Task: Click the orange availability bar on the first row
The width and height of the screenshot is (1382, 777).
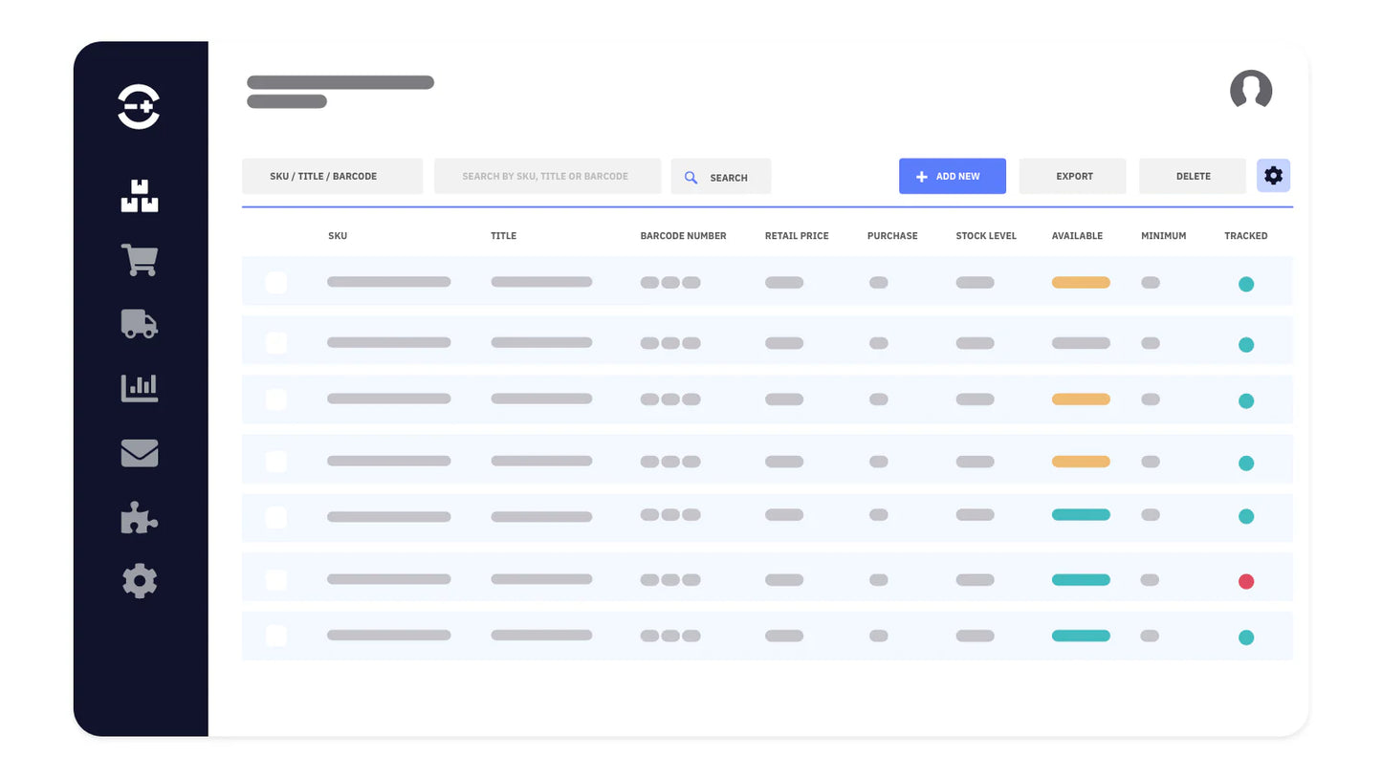Action: (1080, 282)
